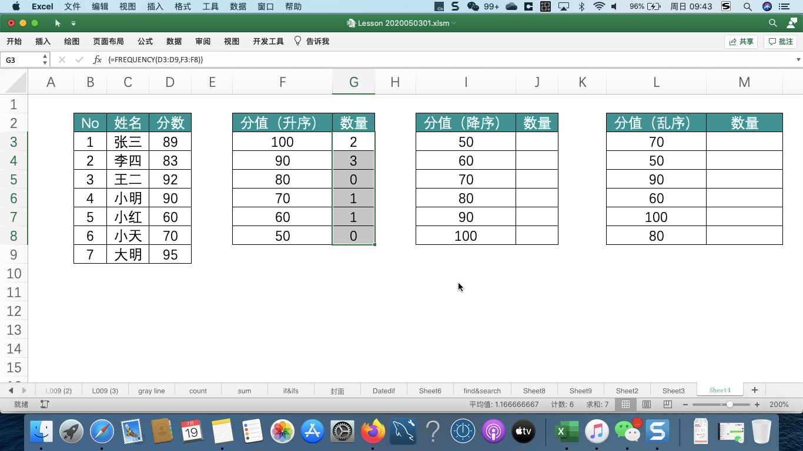Screen dimensions: 803x451
Task: Click the formula bar cancel X icon
Action: click(x=62, y=60)
